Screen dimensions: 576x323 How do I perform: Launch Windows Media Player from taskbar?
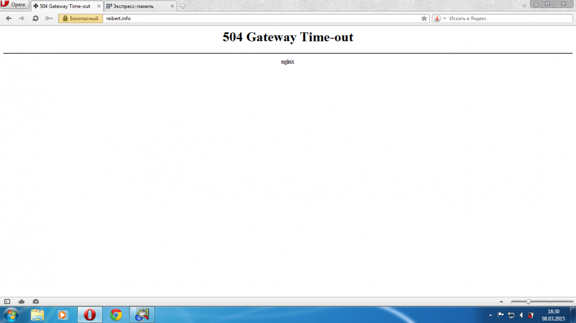[62, 315]
